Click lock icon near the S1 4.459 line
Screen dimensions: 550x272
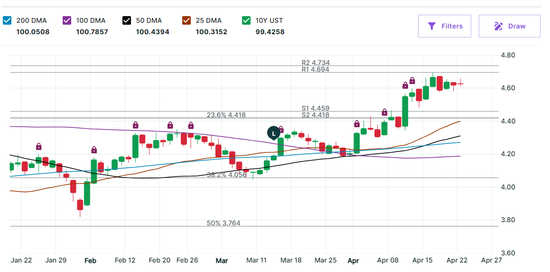(x=384, y=113)
